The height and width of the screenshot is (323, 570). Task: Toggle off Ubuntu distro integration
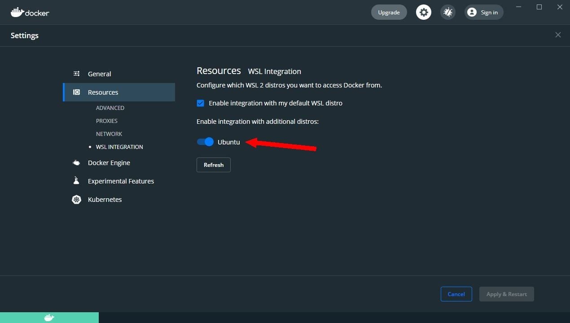[205, 142]
